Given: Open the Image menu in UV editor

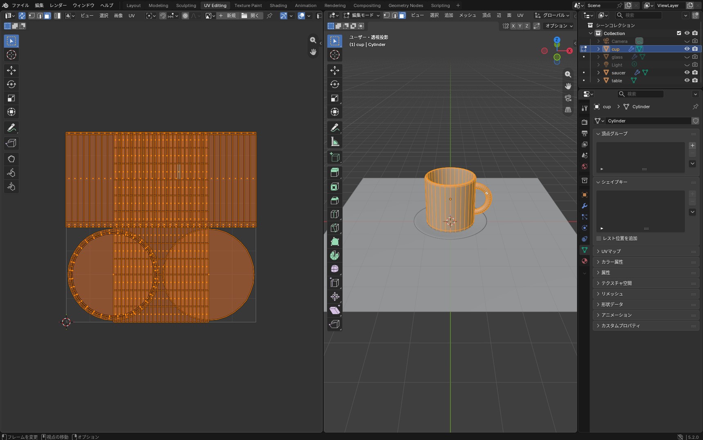Looking at the screenshot, I should click(x=118, y=16).
